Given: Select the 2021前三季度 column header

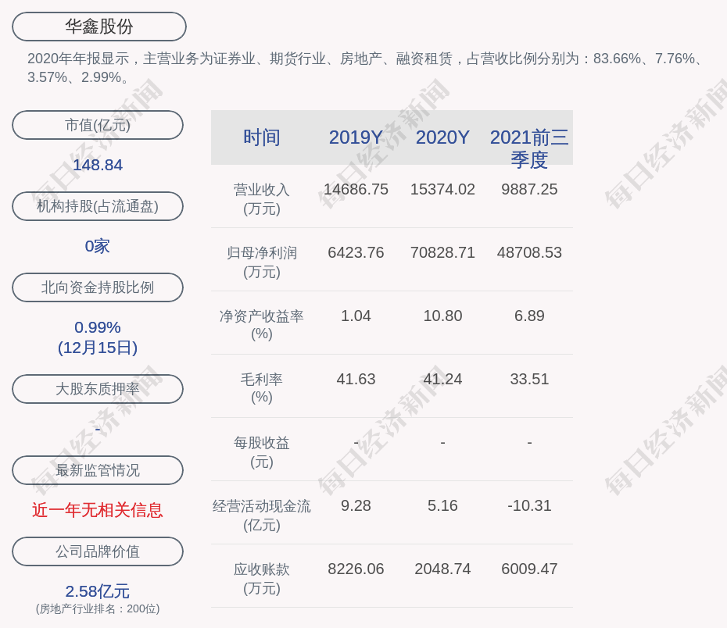Looking at the screenshot, I should [x=529, y=148].
